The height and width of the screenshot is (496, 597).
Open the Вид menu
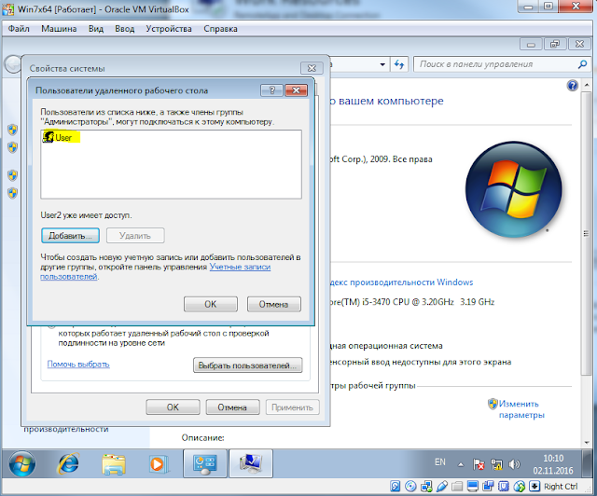pyautogui.click(x=96, y=29)
